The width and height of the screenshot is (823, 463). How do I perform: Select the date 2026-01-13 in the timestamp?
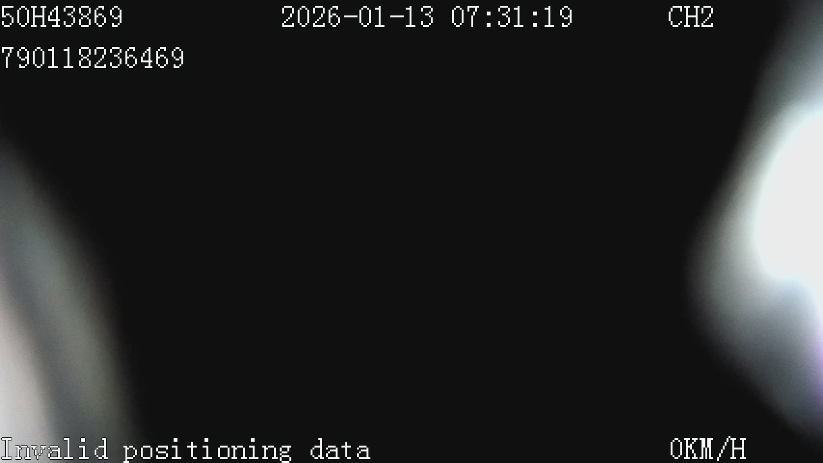[x=357, y=17]
